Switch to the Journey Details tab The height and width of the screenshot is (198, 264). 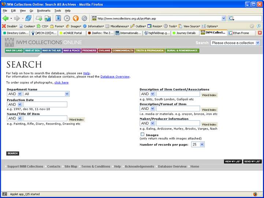coord(185,33)
